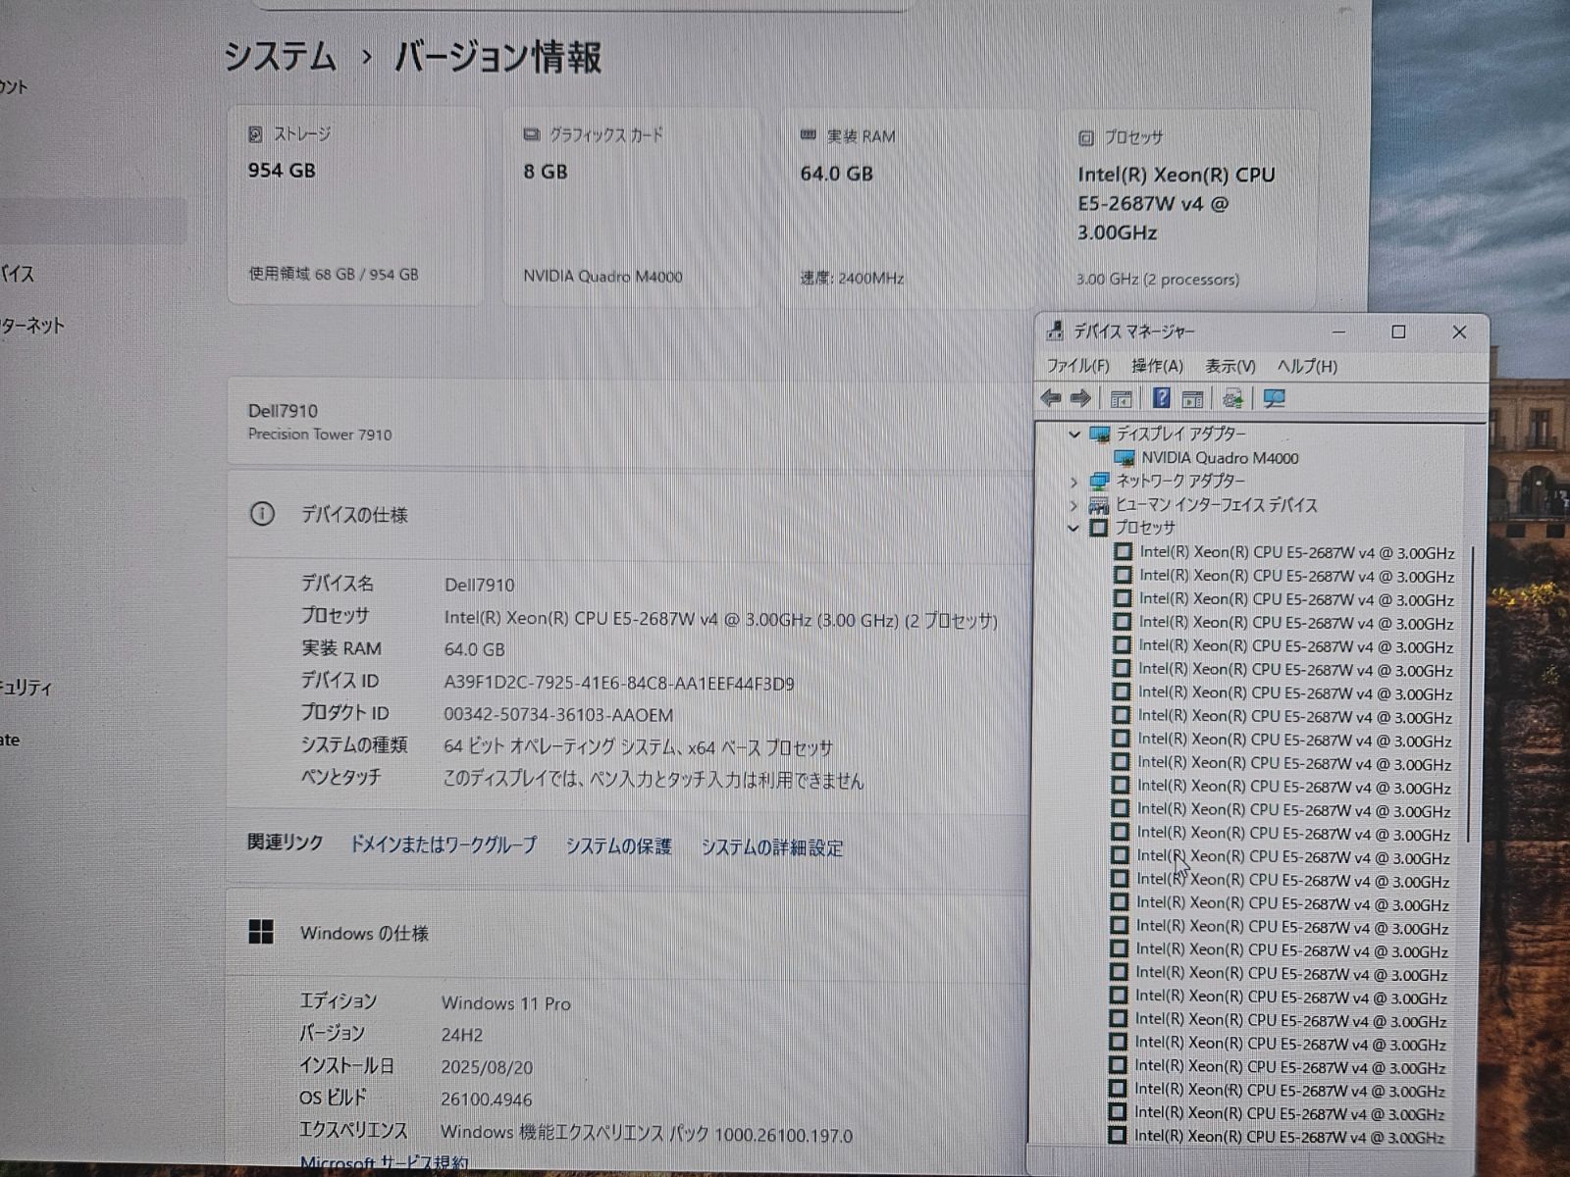
Task: Open ドメインまたはワークグループ link
Action: pos(444,844)
